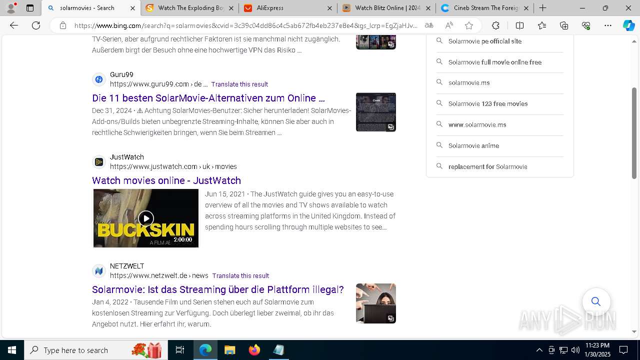The image size is (640, 360).
Task: Add this page to favorites star
Action: coord(469,25)
